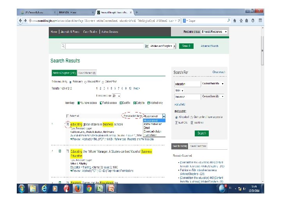
Task: Open field dropdown next to business term
Action: click(213, 97)
